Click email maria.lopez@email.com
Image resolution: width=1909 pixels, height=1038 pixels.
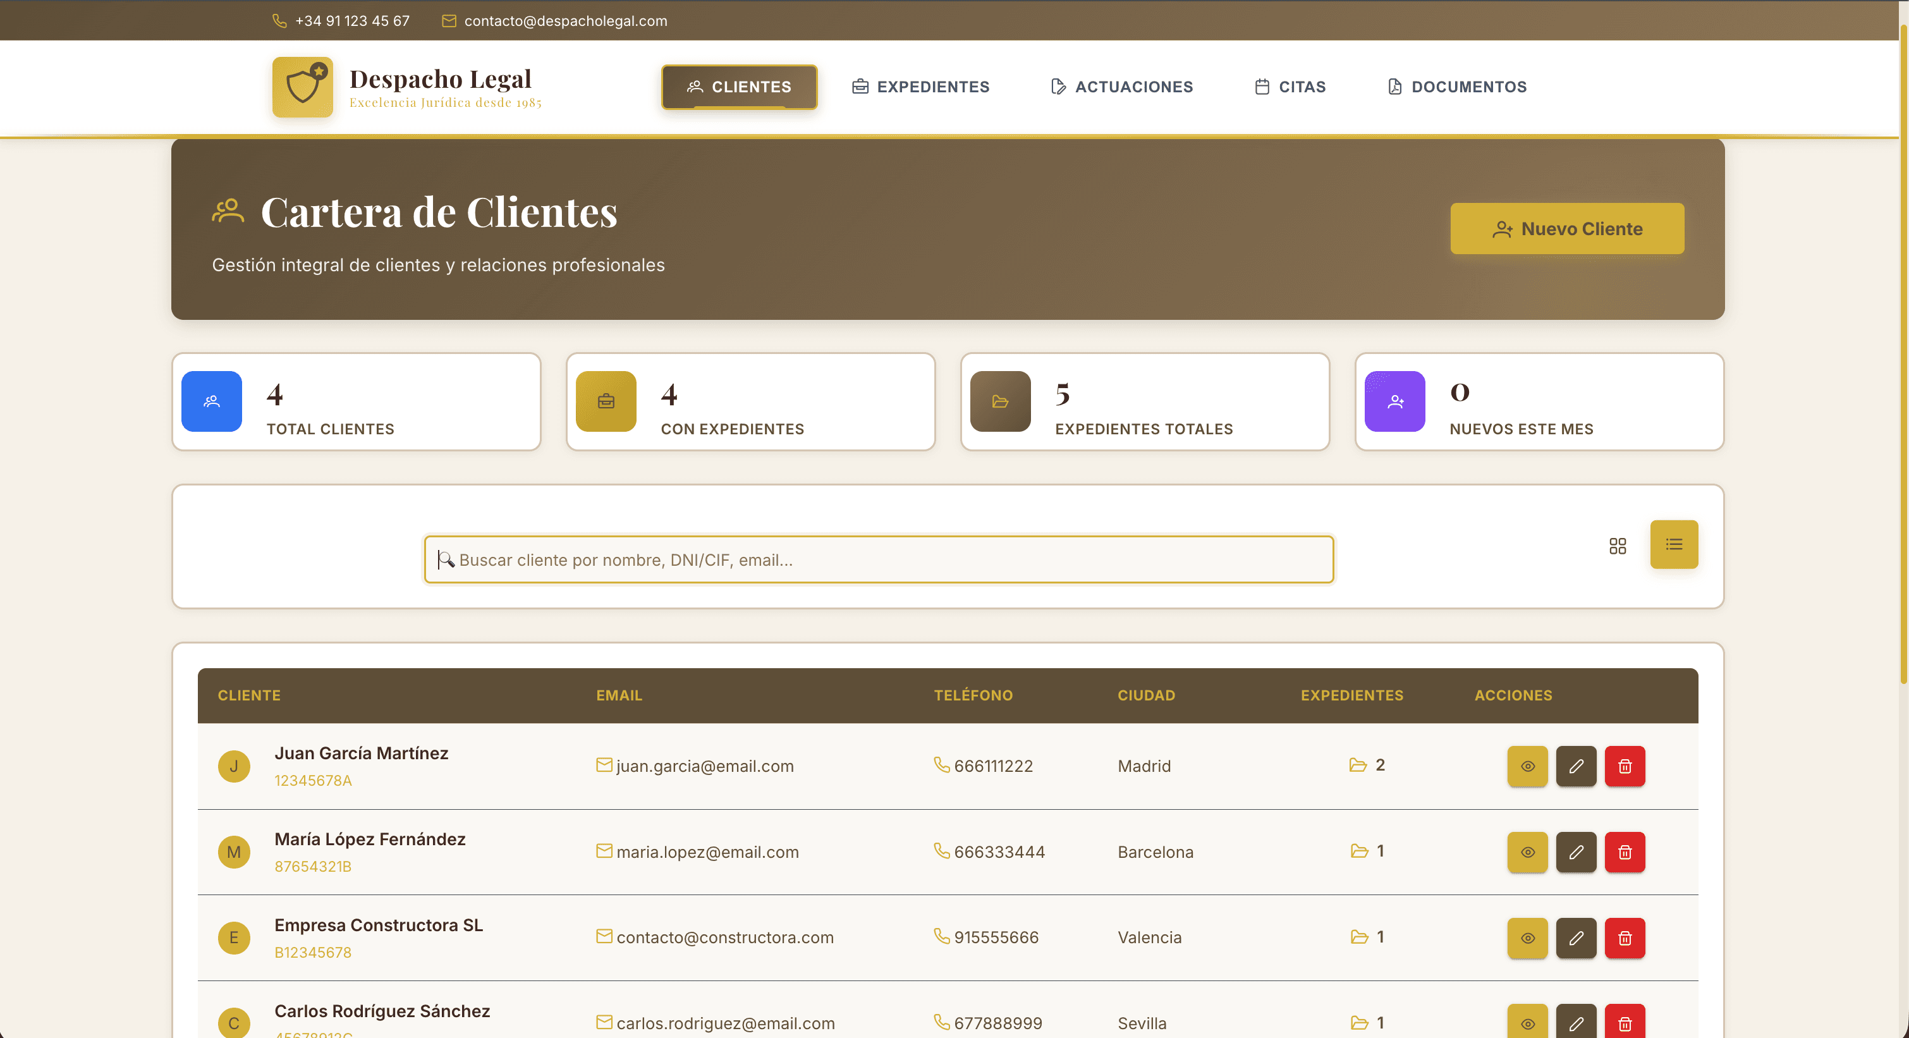(x=708, y=852)
